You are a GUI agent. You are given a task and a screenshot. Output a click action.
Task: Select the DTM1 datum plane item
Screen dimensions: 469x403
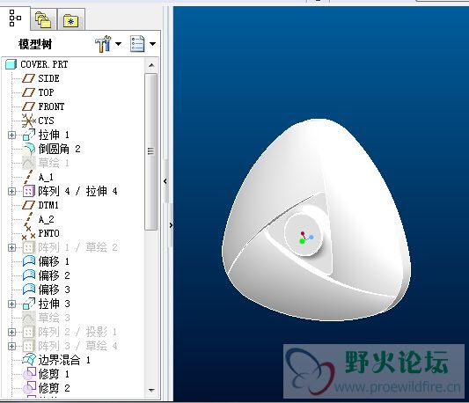[x=48, y=205]
